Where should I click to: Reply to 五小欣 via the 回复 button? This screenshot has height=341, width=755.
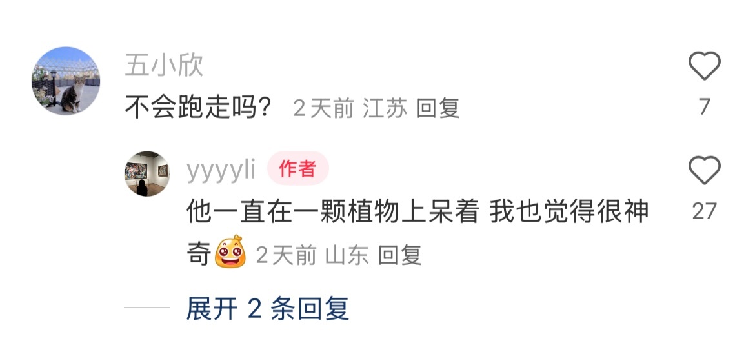coord(438,108)
